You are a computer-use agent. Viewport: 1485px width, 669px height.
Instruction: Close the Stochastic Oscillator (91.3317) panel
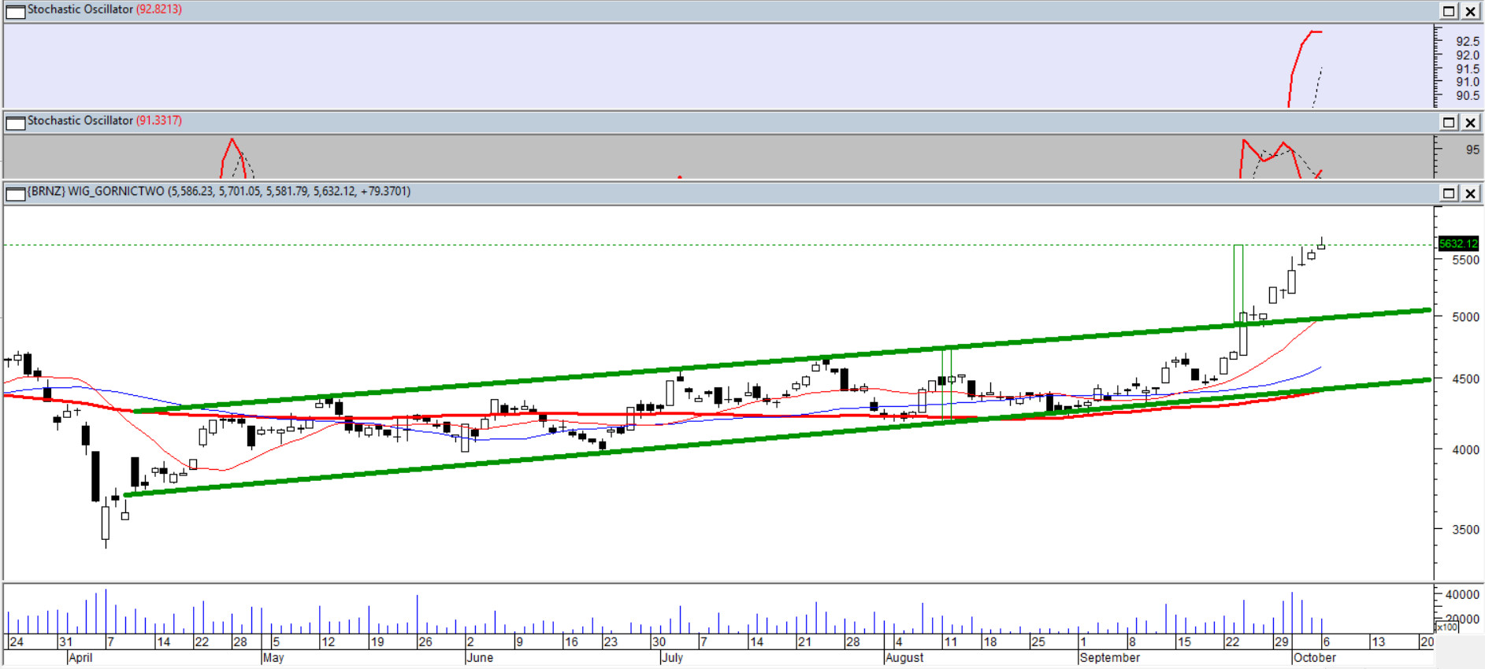(1470, 122)
